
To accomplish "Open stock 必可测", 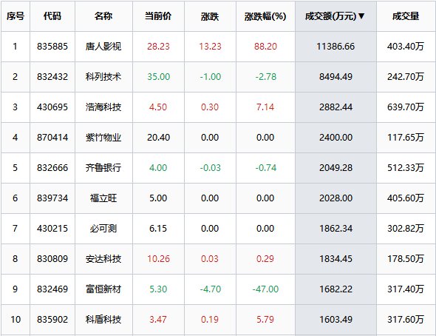I will point(103,228).
